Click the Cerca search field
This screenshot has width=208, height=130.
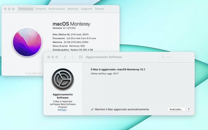(176, 57)
